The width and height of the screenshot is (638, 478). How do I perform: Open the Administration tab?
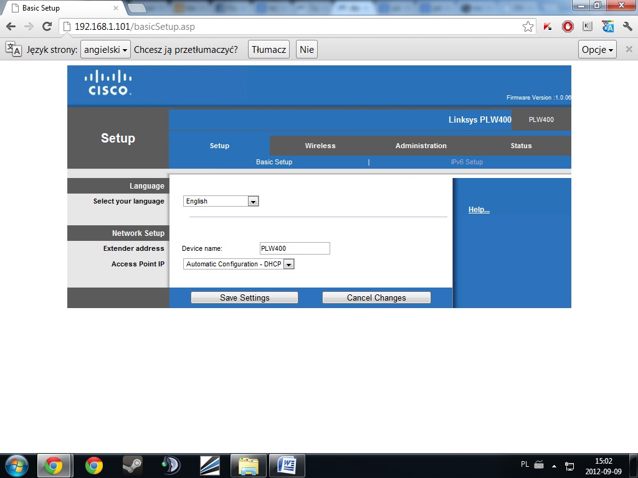[421, 146]
